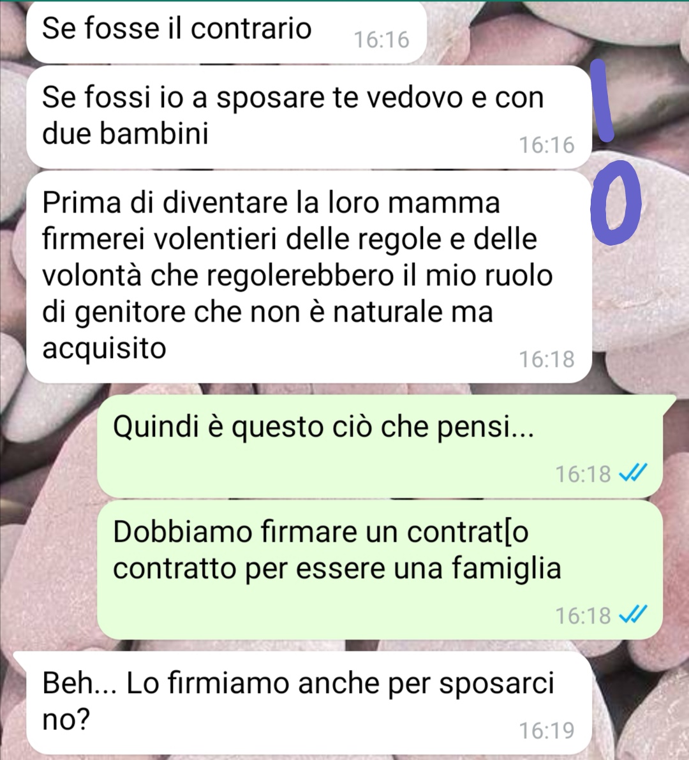This screenshot has height=760, width=689.
Task: Click the 16:18 timestamp under "acquisito"
Action: 547,359
